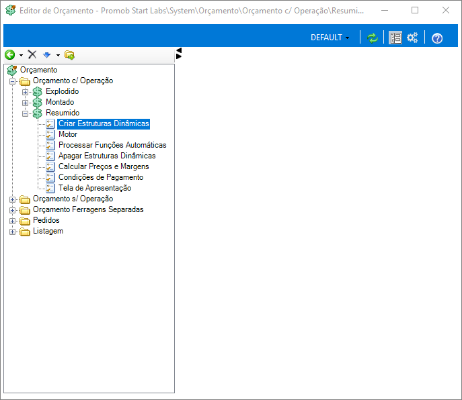This screenshot has height=400, width=462.
Task: Click the Explodido dollar icon
Action: point(37,92)
